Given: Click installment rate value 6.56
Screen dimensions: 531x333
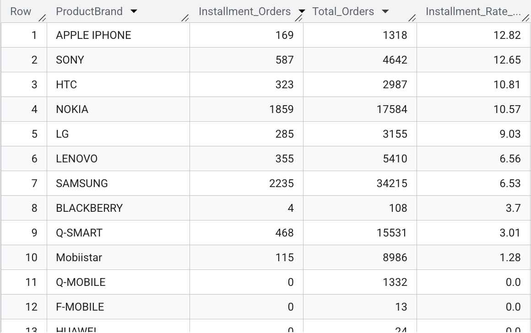Looking at the screenshot, I should (510, 159).
